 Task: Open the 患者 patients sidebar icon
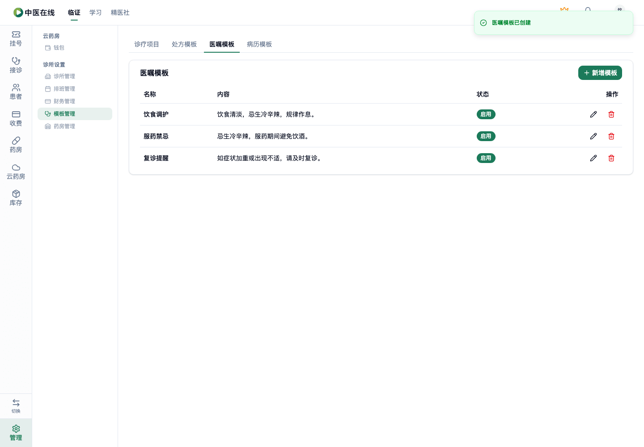(16, 92)
